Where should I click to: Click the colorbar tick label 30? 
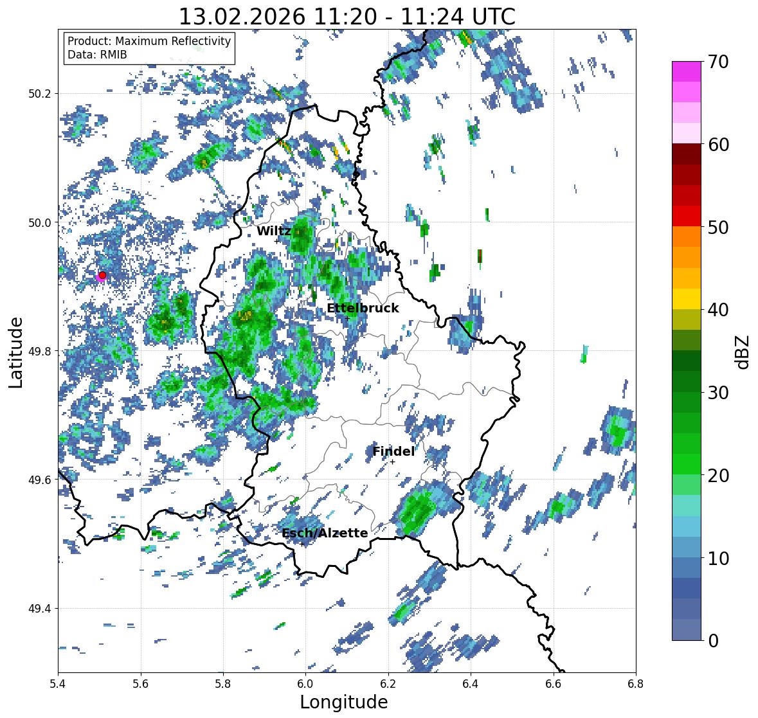pos(718,393)
